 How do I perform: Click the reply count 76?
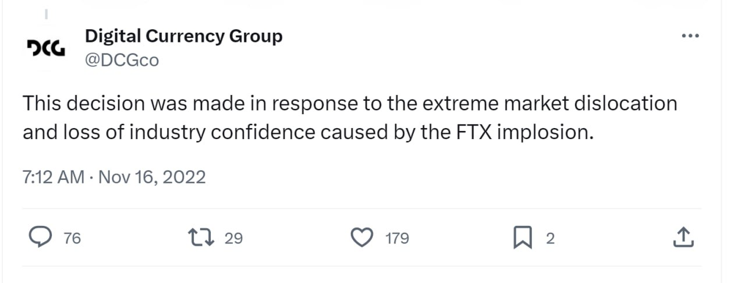[72, 238]
